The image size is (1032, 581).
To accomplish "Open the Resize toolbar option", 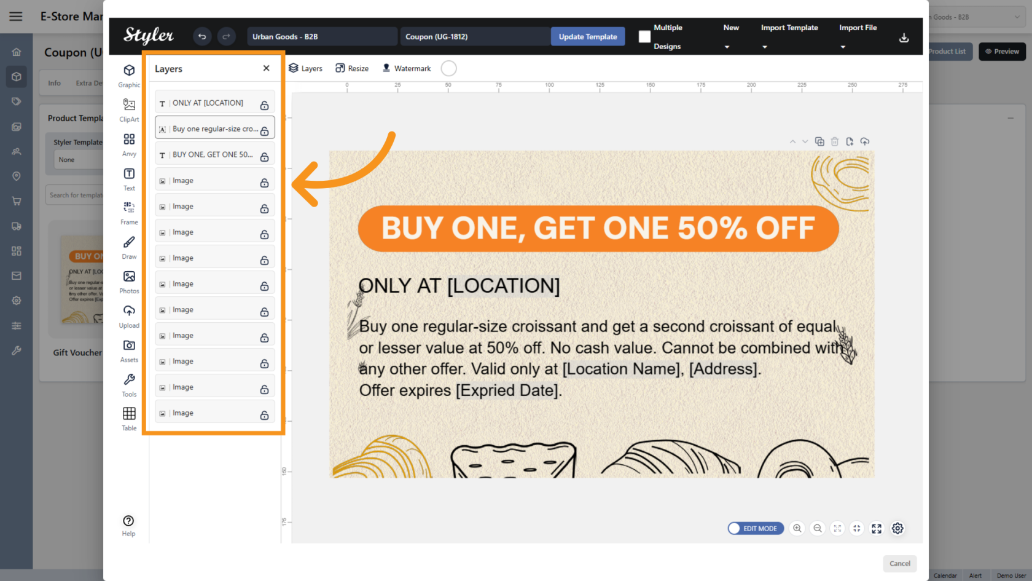I will point(352,68).
